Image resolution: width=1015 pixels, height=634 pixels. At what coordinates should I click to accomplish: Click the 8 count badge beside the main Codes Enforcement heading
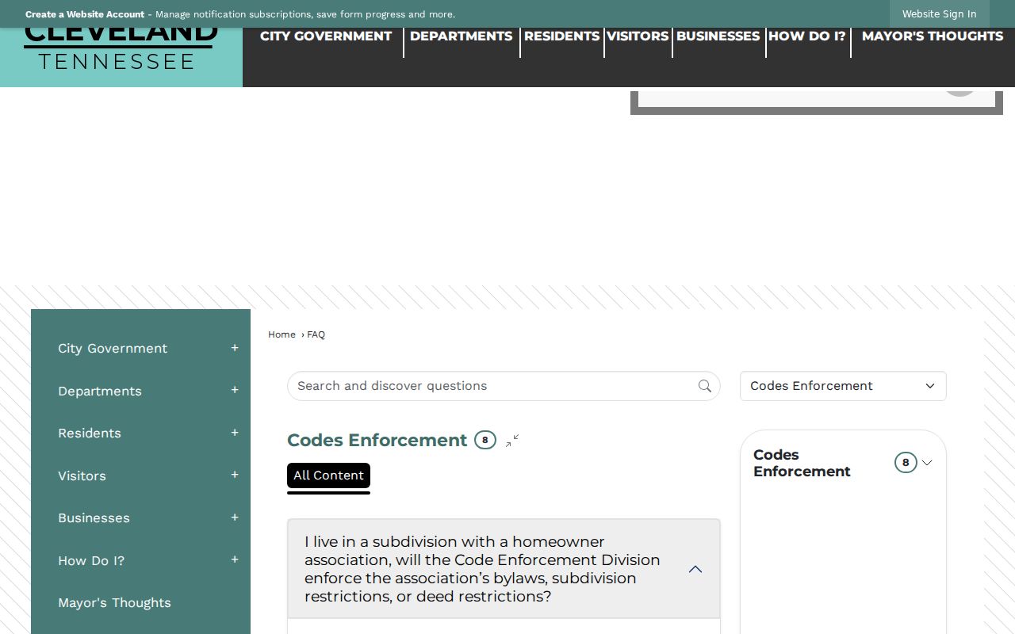485,440
